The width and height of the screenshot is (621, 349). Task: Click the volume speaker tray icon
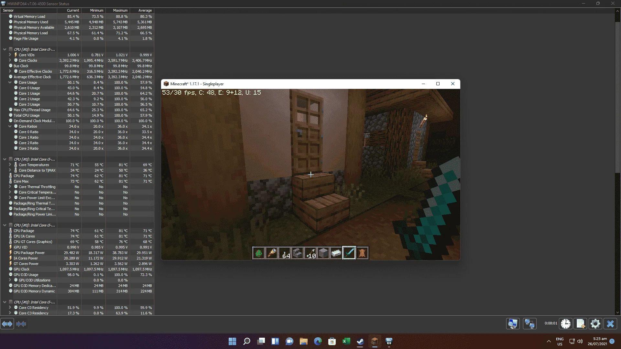click(x=580, y=341)
